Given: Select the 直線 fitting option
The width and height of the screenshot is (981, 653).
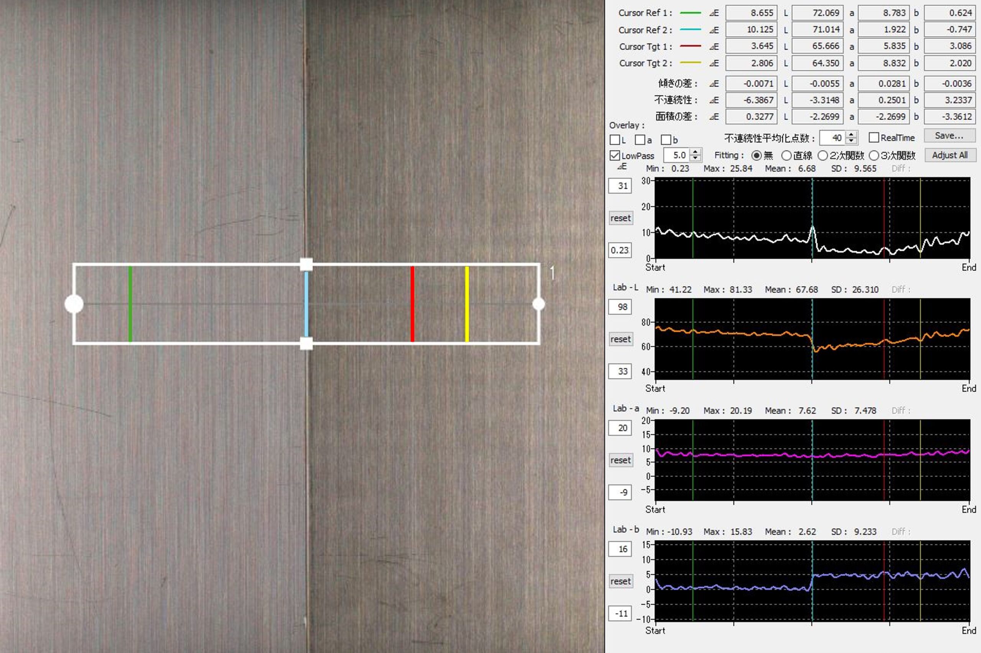Looking at the screenshot, I should pyautogui.click(x=786, y=155).
